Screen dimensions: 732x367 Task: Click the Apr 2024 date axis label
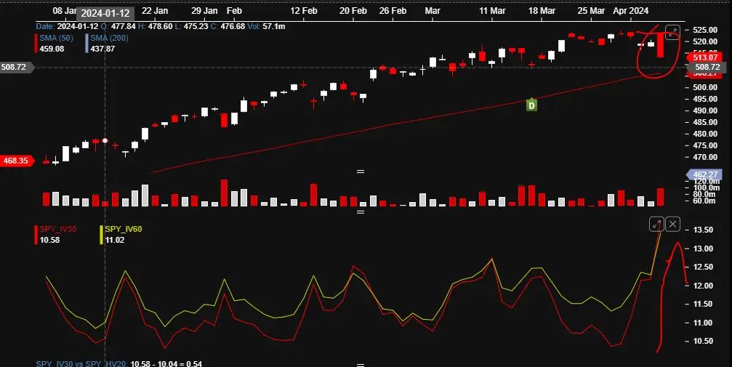(x=630, y=11)
